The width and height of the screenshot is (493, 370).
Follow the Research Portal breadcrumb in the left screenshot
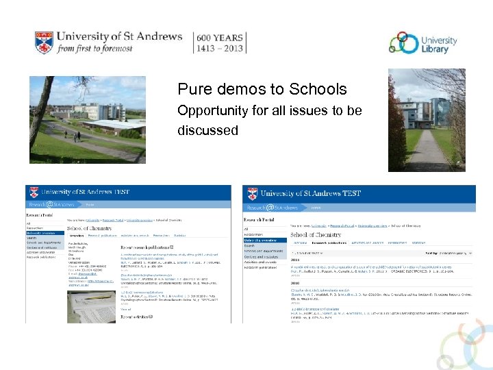click(113, 220)
